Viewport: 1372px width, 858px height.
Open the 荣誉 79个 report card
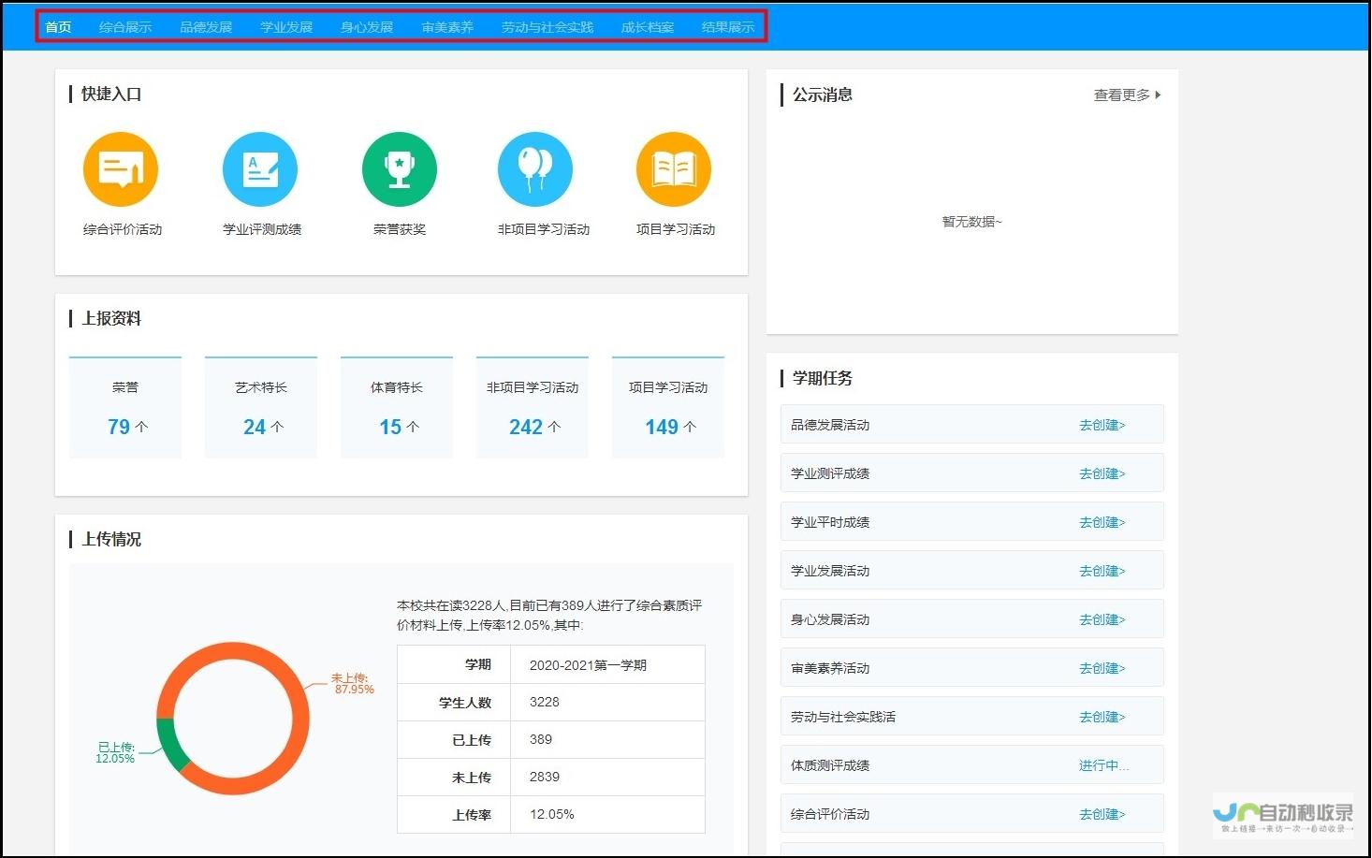[x=125, y=407]
